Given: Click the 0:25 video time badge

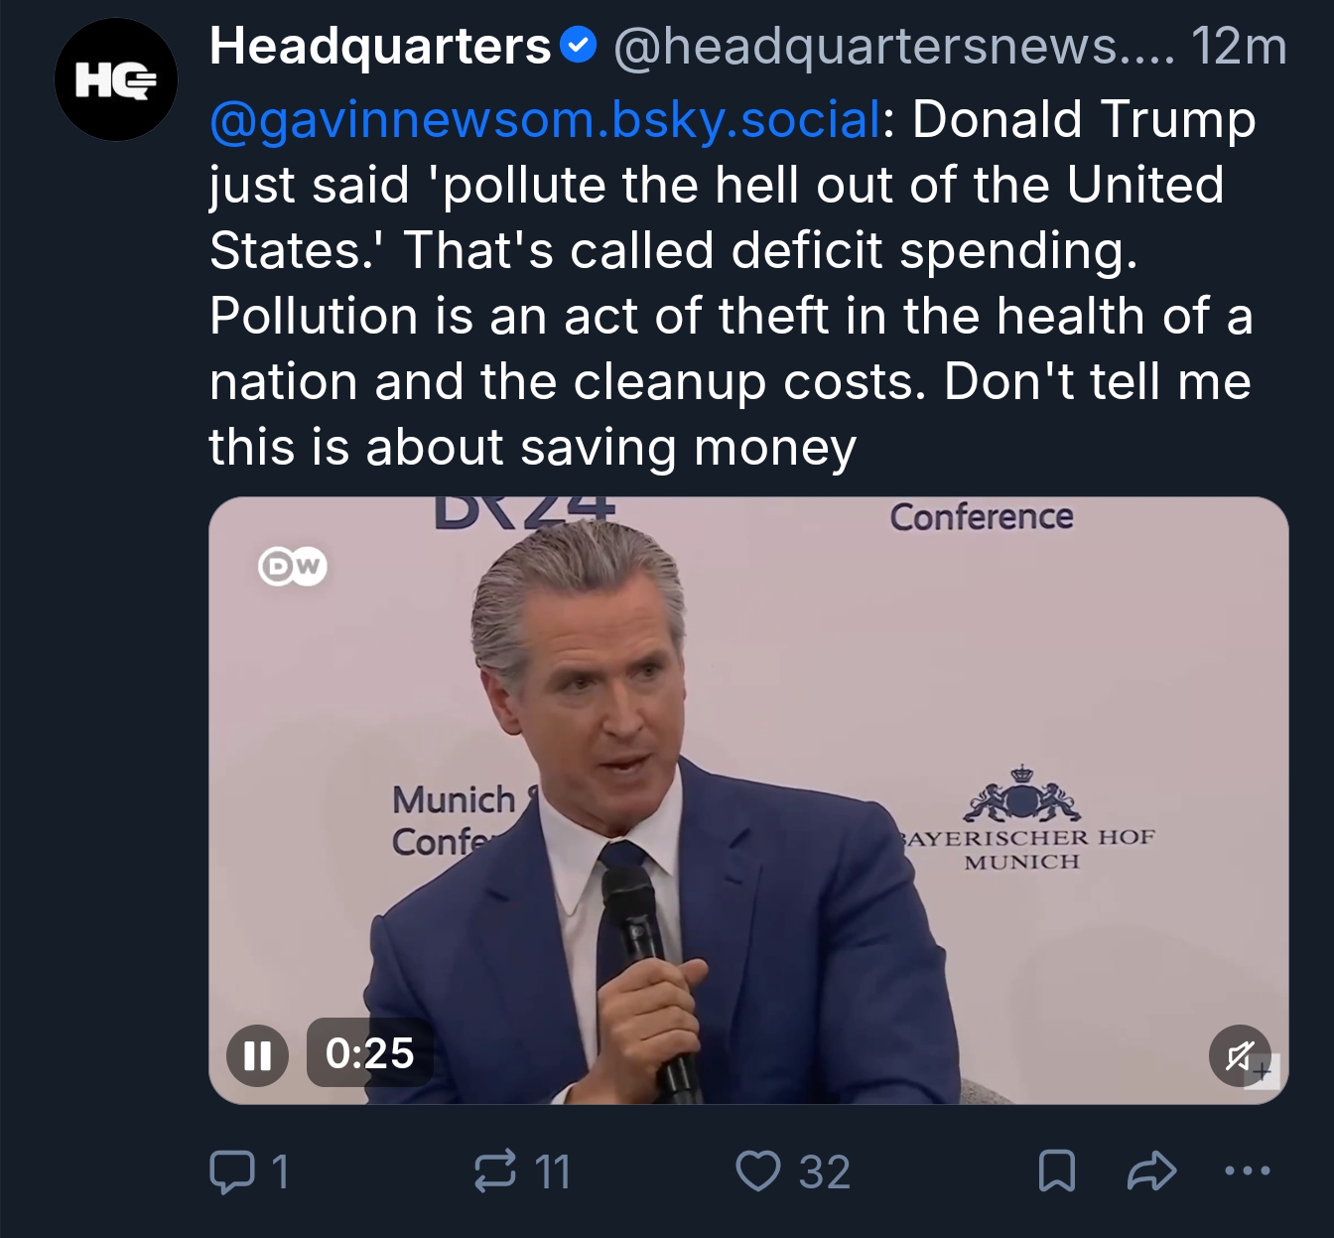Looking at the screenshot, I should (x=369, y=1053).
